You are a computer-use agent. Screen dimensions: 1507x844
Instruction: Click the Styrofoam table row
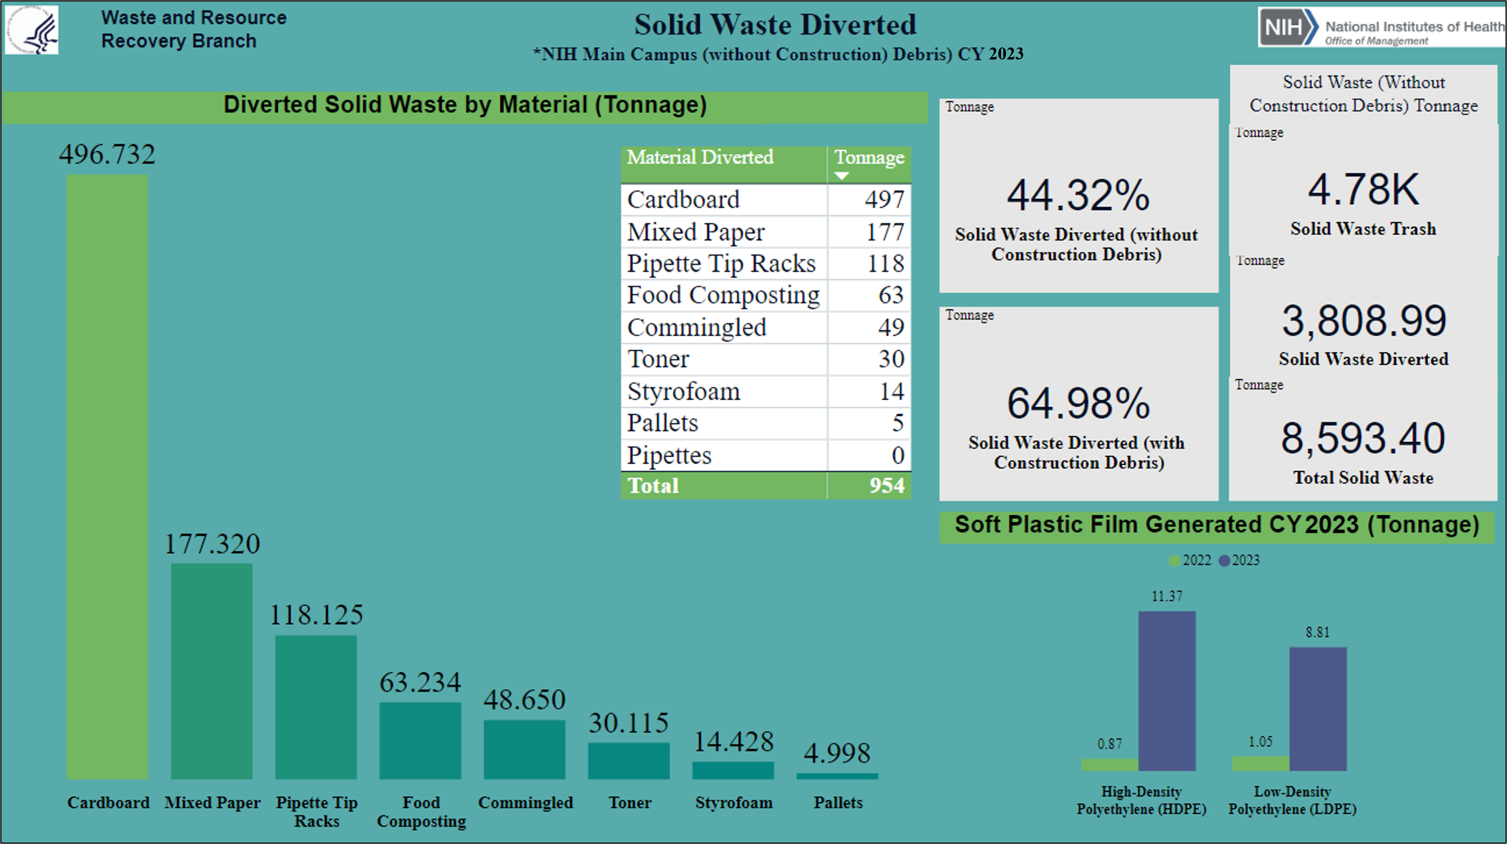pos(766,391)
